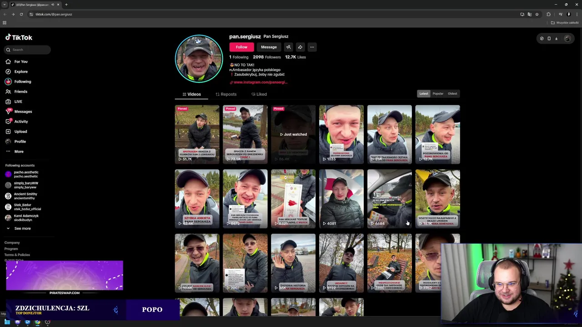Follow pan.sergiusz
The height and width of the screenshot is (327, 582).
coord(241,47)
